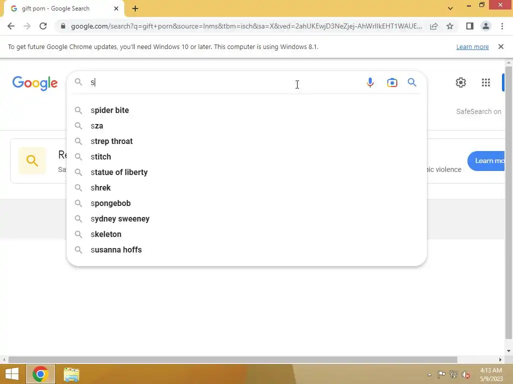Click the SafeSearch on label
The width and height of the screenshot is (513, 384).
click(x=478, y=111)
